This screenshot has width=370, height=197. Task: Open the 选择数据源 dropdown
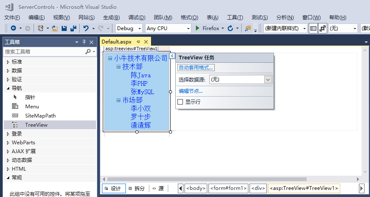[268, 79]
